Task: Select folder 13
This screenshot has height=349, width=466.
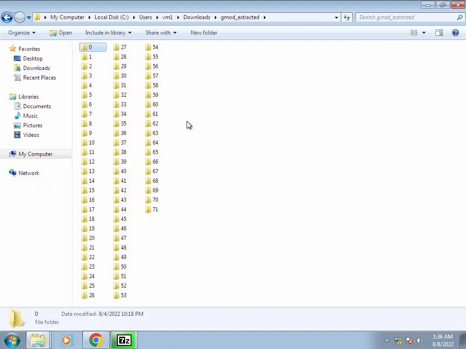Action: [x=88, y=171]
